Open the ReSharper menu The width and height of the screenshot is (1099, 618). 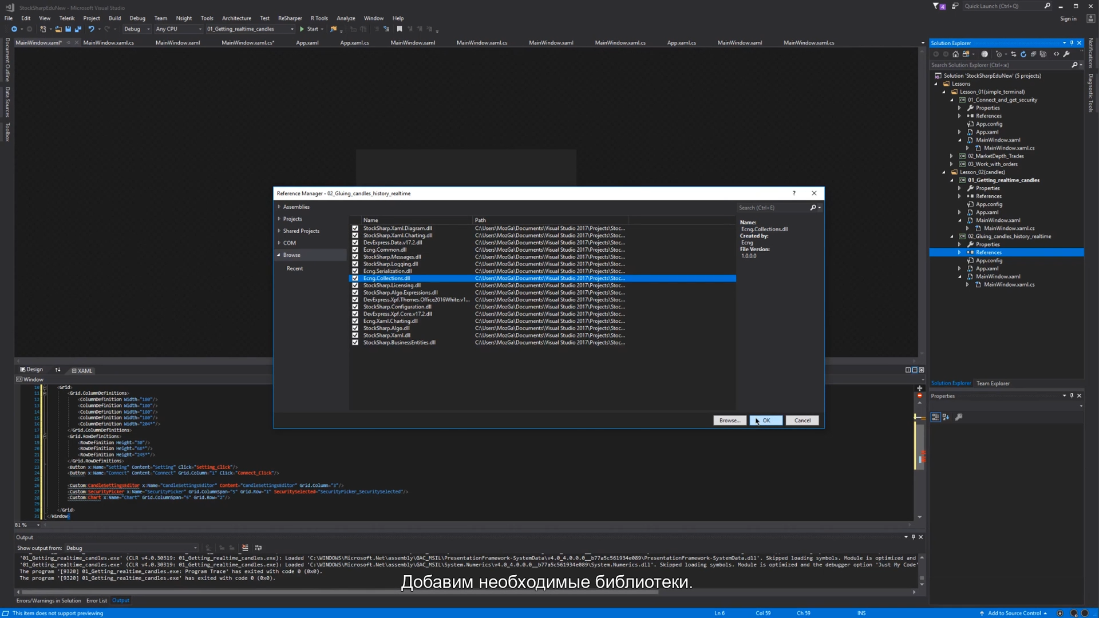[x=290, y=18]
